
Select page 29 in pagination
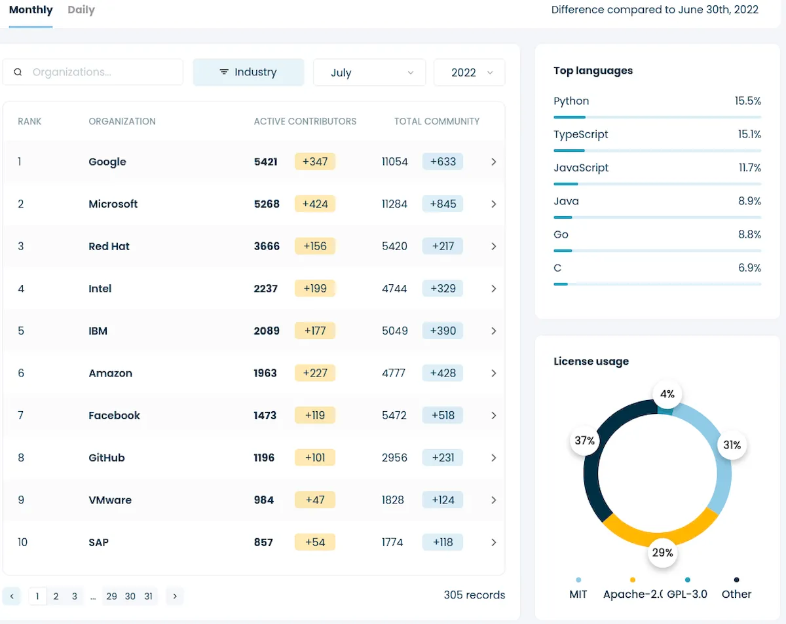point(111,596)
